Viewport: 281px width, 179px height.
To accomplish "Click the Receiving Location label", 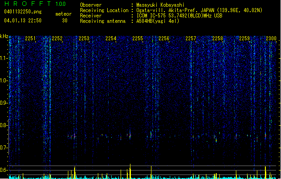I will [104, 10].
